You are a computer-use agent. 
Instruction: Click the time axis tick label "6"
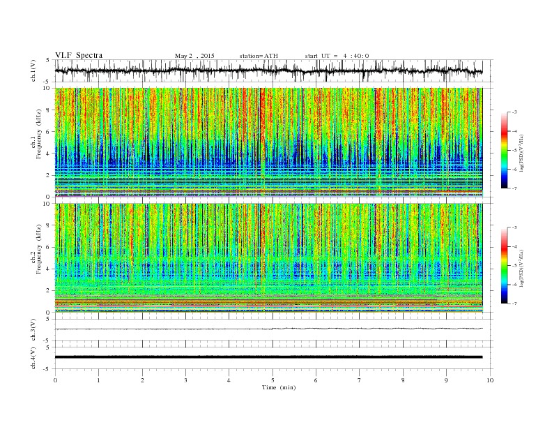coord(316,380)
